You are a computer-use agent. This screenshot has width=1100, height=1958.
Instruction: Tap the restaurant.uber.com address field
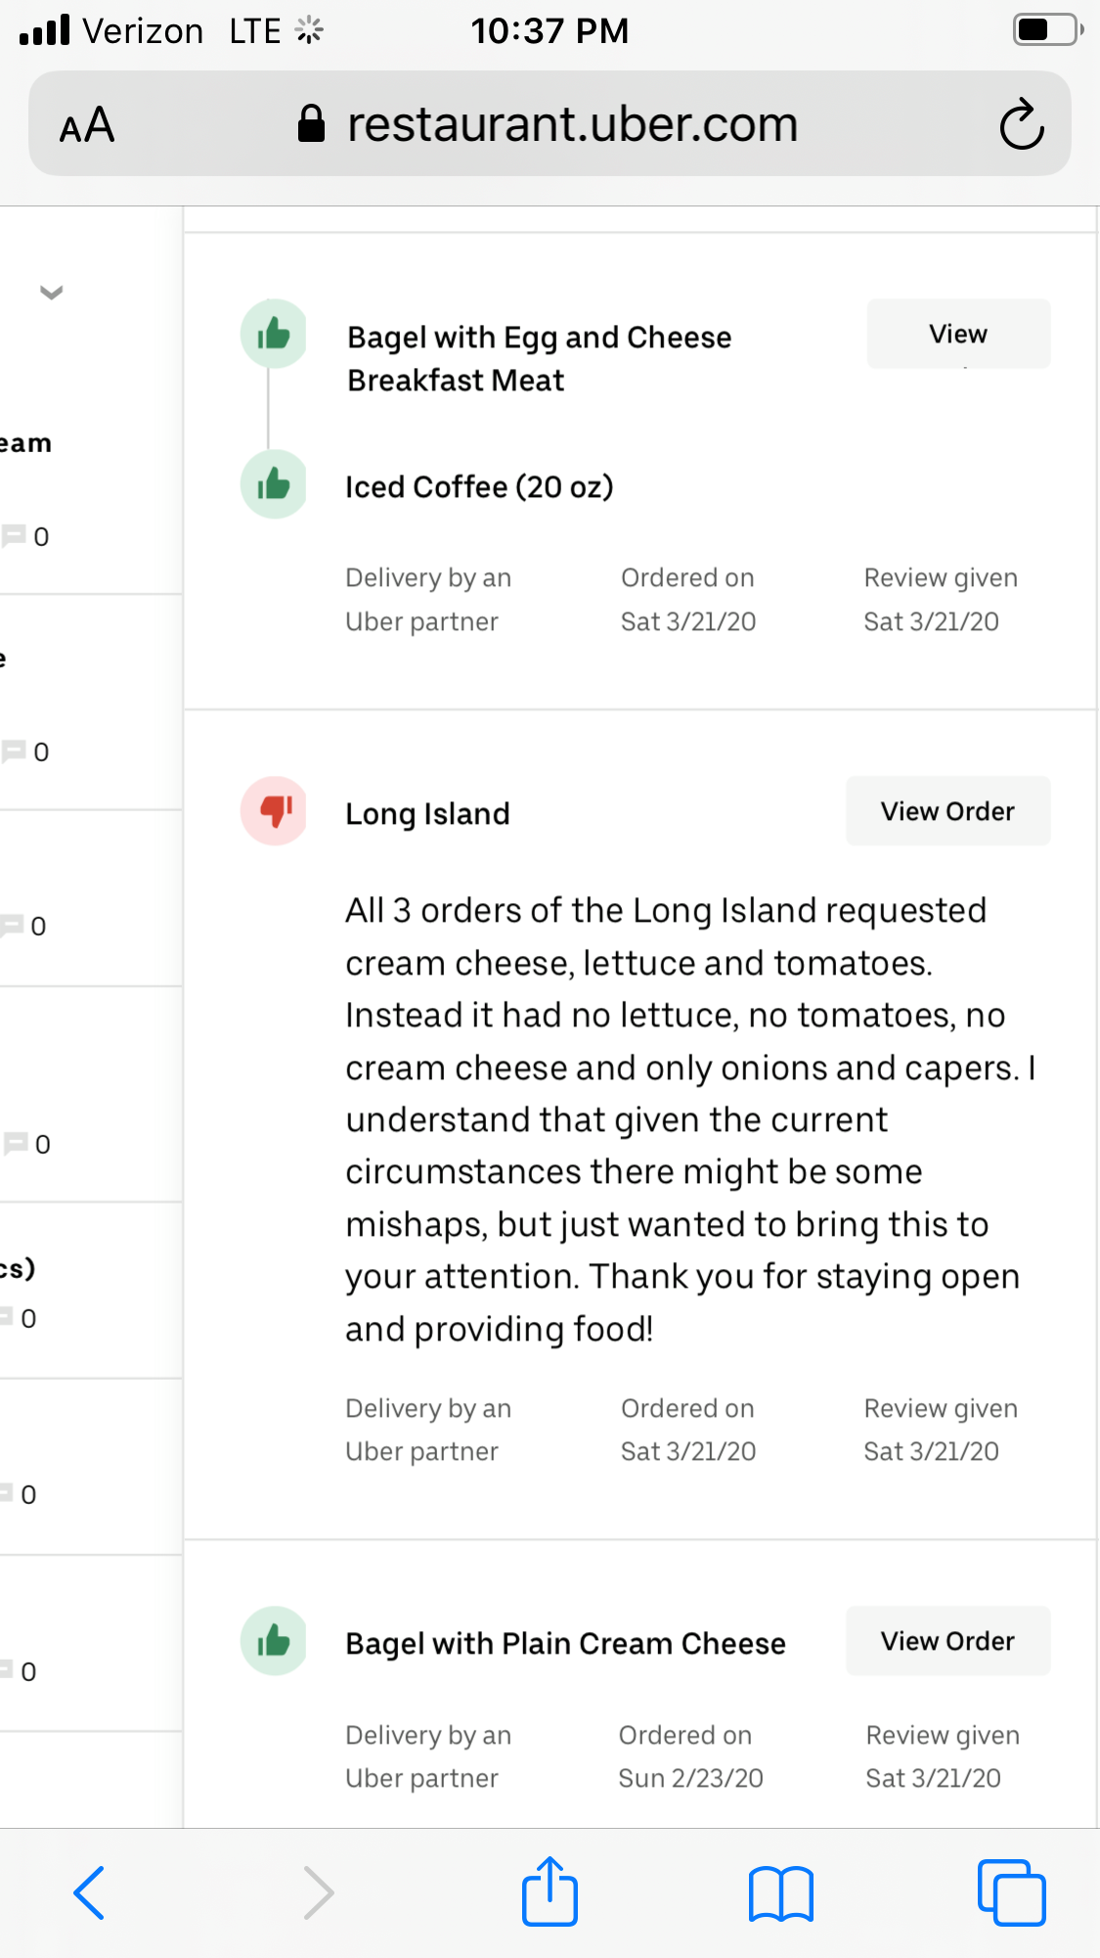coord(572,124)
